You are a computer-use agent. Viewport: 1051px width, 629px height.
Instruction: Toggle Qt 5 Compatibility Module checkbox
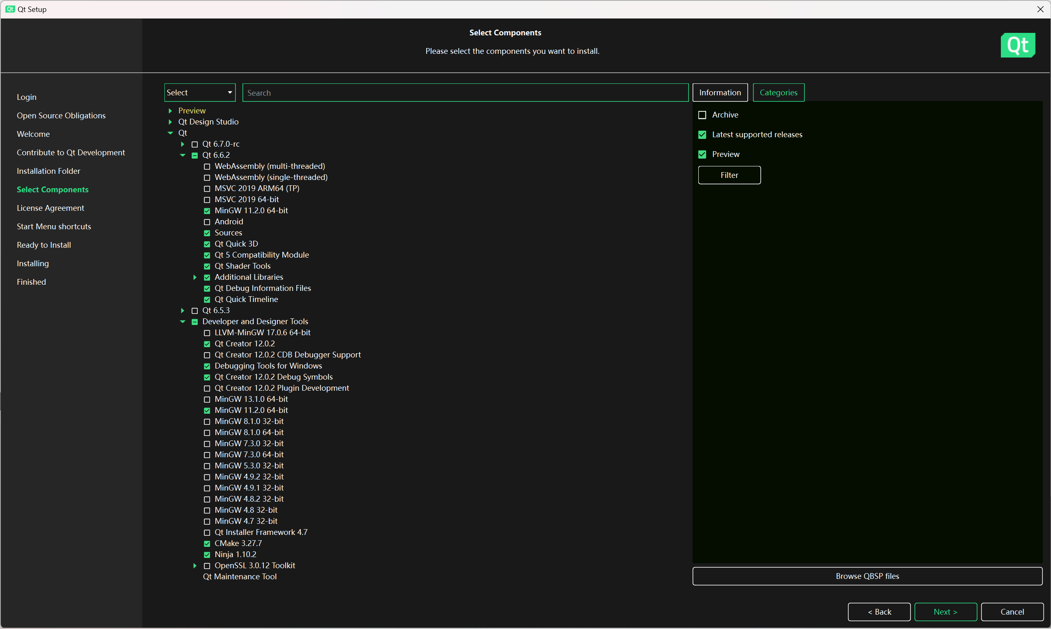coord(207,255)
